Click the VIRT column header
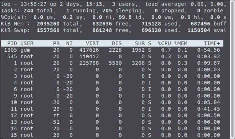Viewport: 235px width, 139px height. (92, 43)
